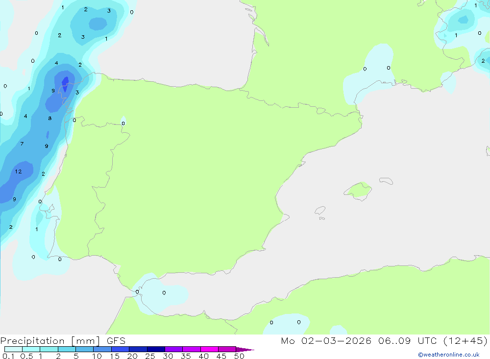This screenshot has height=359, width=490.
Task: Click the '30' legend scale label
Action: (168, 356)
